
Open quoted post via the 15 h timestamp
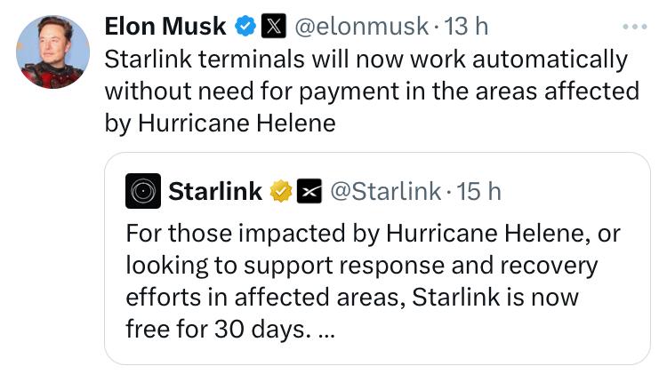click(478, 191)
